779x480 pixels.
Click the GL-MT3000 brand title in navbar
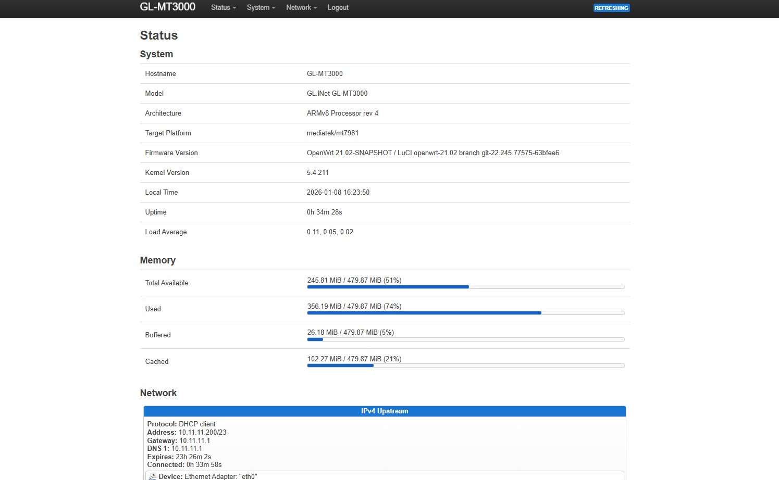pyautogui.click(x=167, y=7)
